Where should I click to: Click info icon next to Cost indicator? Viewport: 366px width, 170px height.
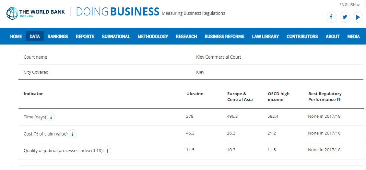(x=73, y=134)
